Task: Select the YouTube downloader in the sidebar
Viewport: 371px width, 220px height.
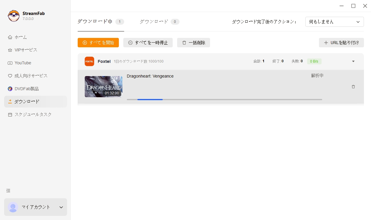Action: point(23,63)
